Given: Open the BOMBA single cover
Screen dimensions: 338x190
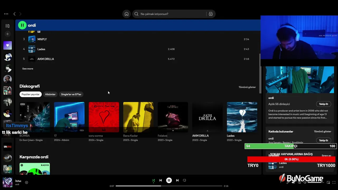Looking at the screenshot, I should [x=35, y=117].
